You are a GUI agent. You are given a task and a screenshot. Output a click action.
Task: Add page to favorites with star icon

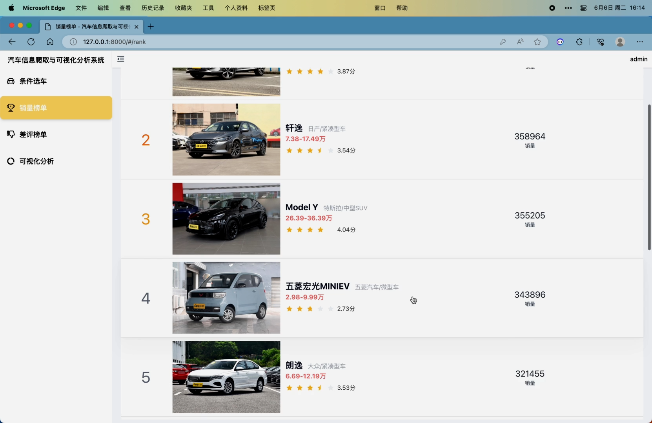(x=537, y=42)
